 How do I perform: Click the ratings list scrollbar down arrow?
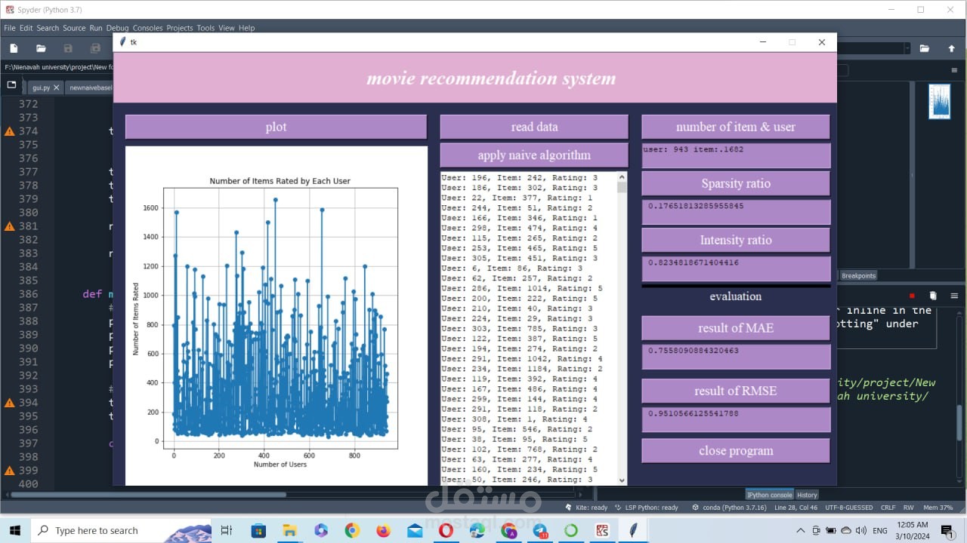(622, 480)
